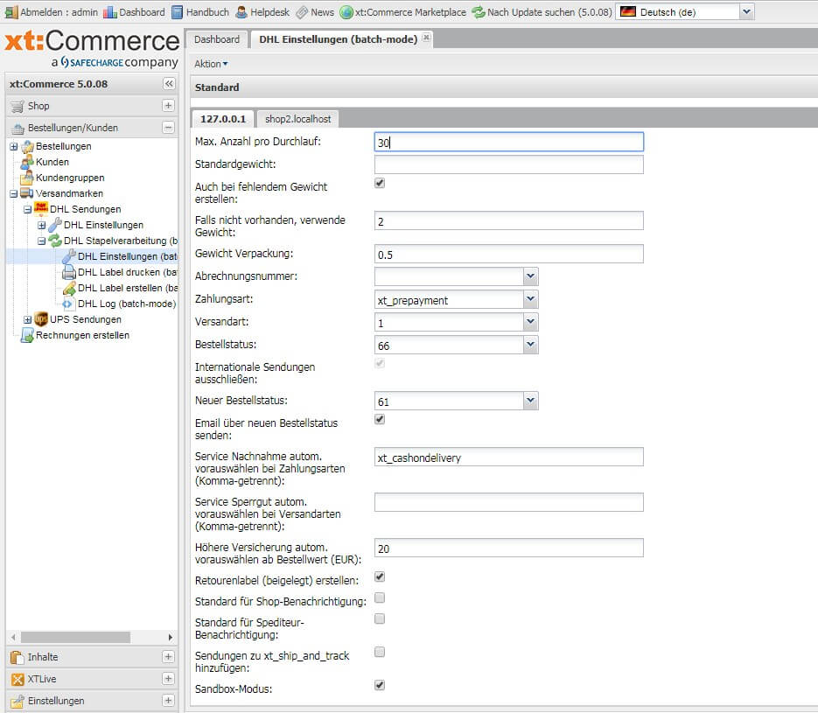Click wrench icon beside DHL Einstellungen
818x713 pixels.
coord(55,225)
